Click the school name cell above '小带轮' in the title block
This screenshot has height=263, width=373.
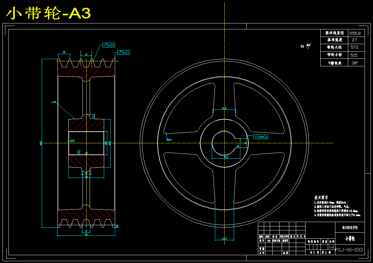tap(350, 228)
